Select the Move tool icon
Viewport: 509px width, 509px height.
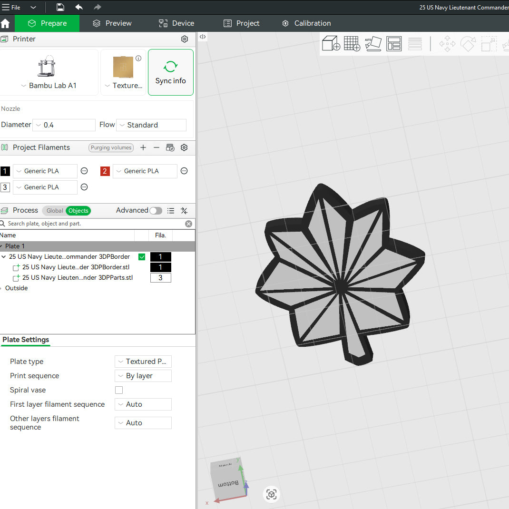coord(447,43)
